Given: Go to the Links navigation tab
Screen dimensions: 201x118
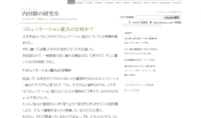Looking at the screenshot, I should 89,2.
